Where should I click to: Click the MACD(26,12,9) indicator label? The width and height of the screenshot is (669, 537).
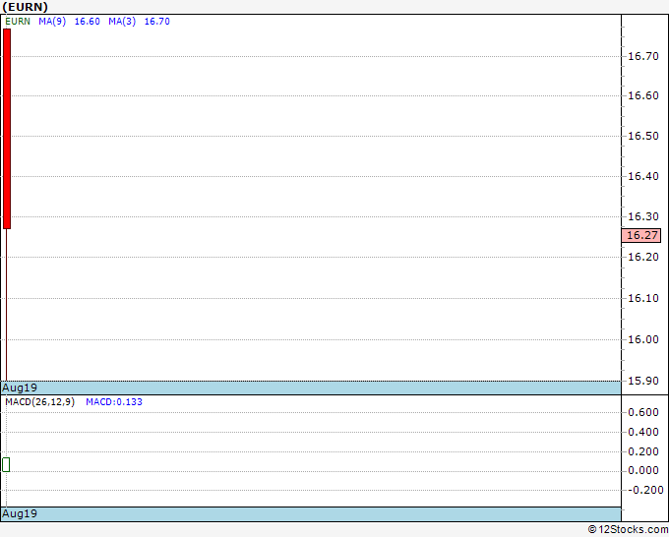40,402
